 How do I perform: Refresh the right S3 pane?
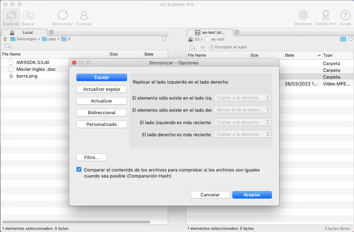click(x=350, y=39)
